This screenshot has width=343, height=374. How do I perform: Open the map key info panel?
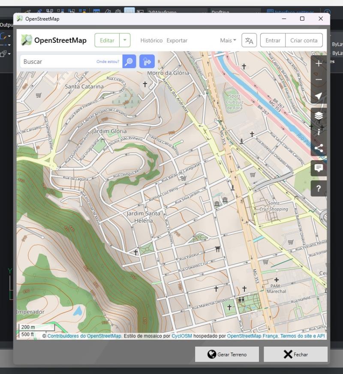319,132
